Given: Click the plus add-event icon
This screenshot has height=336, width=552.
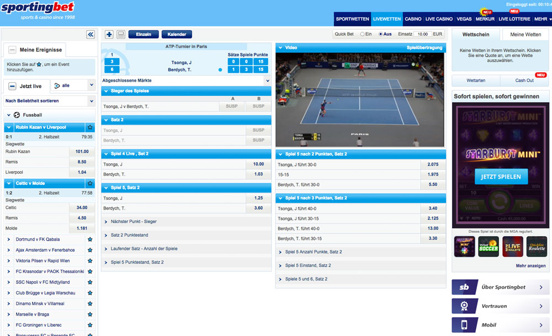Looking at the screenshot, I should 109,34.
